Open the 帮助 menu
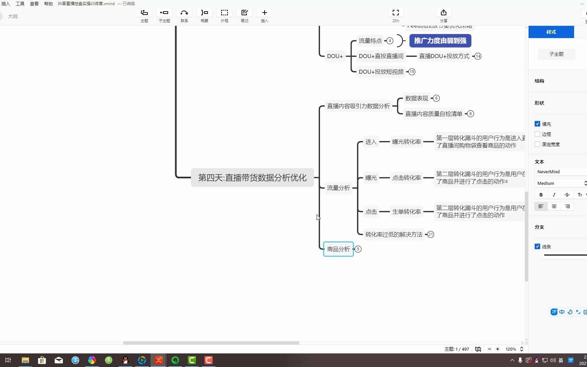This screenshot has width=587, height=367. coord(49,4)
